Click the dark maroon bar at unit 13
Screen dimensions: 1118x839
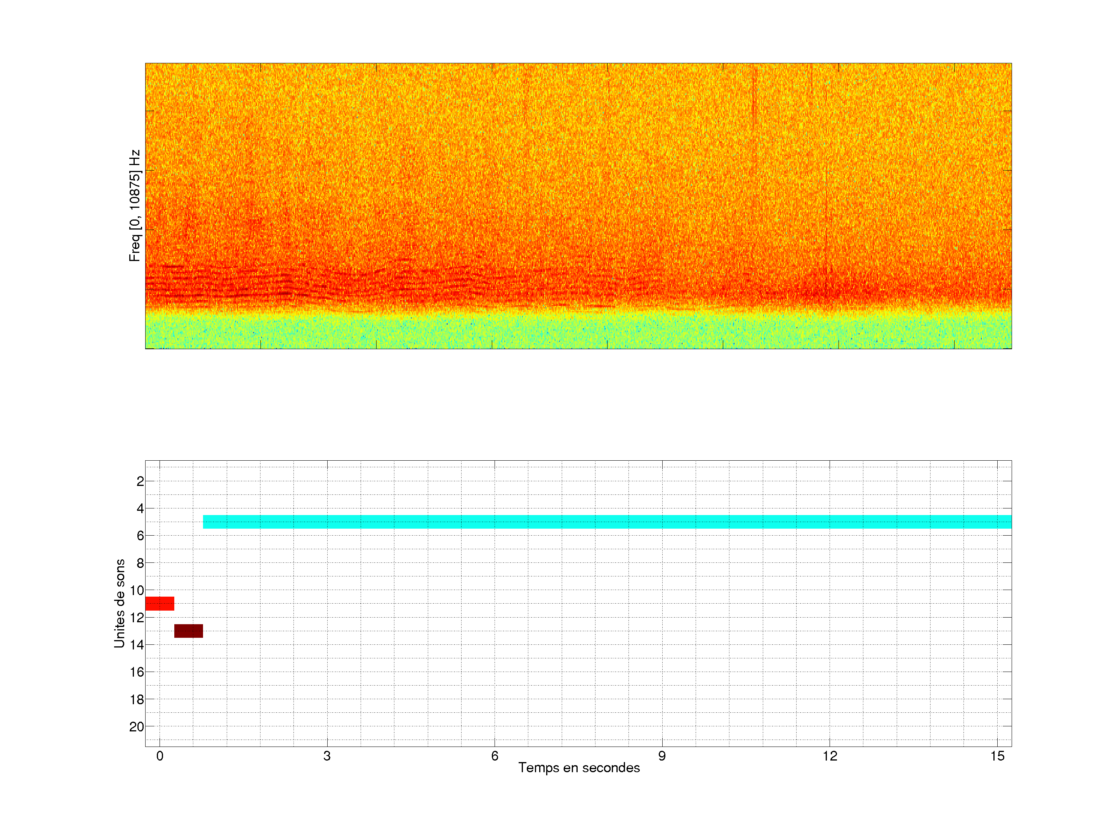189,631
